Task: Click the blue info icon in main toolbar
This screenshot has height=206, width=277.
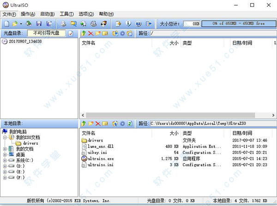Action: coord(127,24)
